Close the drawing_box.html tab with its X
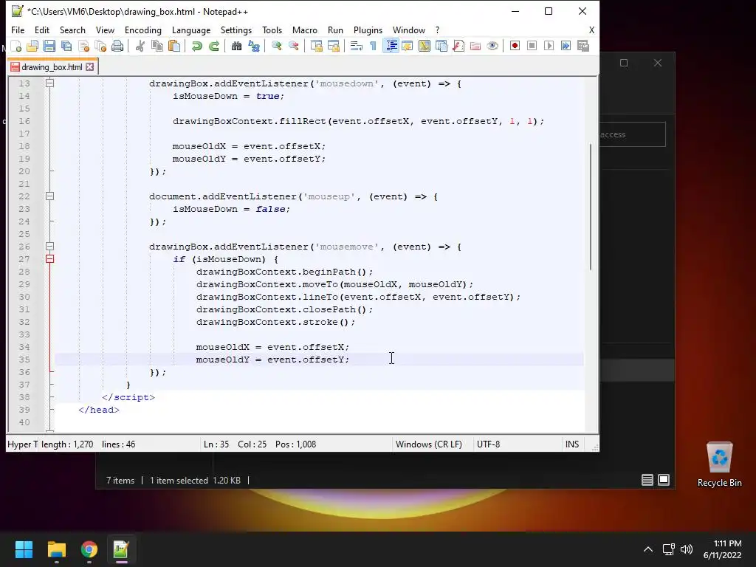 coord(89,67)
